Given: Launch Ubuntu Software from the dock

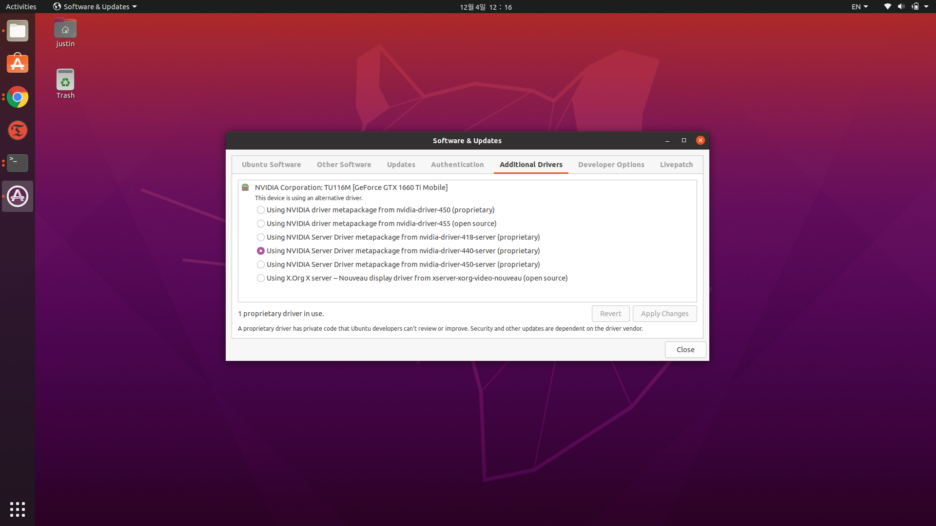Looking at the screenshot, I should [18, 64].
